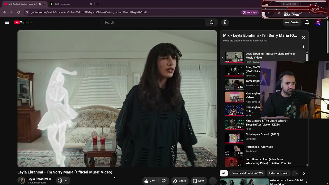Open Leyla Ebrahimi channel avatar
The image size is (329, 185).
pos(22,180)
